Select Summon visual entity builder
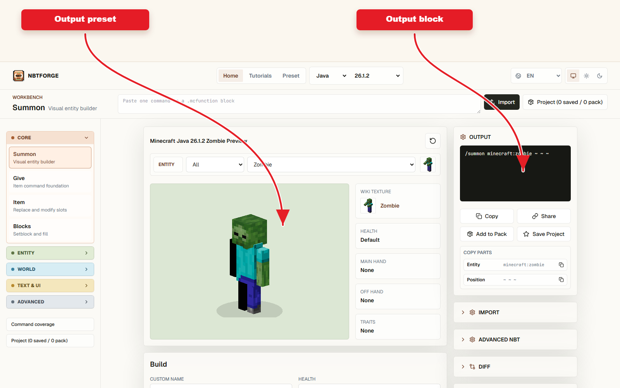 [50, 158]
